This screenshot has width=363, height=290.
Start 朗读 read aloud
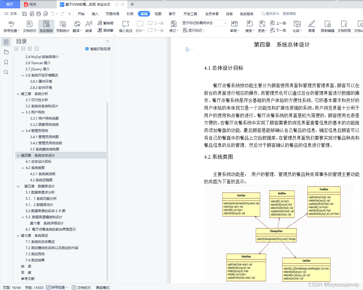point(89,27)
